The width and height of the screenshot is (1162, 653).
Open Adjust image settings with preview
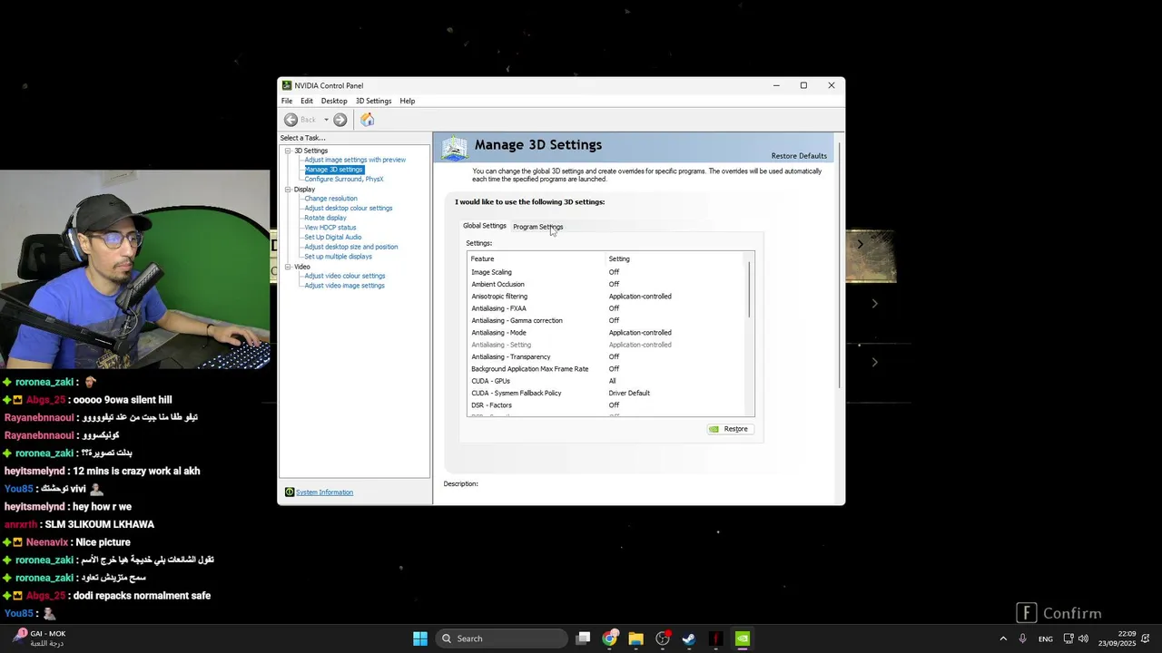[355, 160]
